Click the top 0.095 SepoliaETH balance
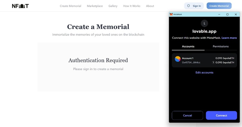 (225, 58)
